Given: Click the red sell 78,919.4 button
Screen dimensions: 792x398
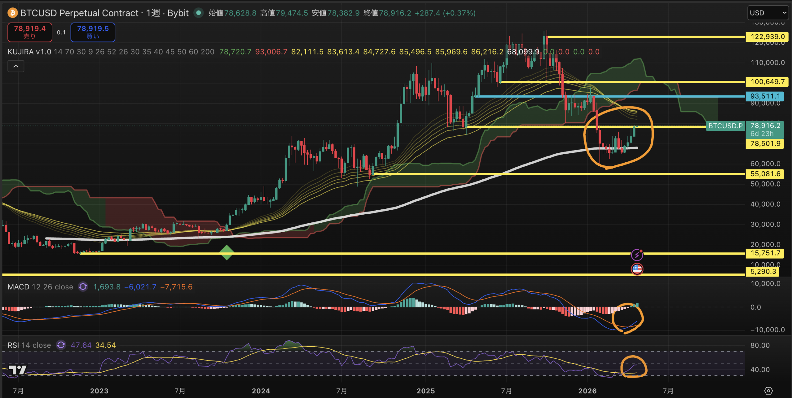Looking at the screenshot, I should pos(30,32).
